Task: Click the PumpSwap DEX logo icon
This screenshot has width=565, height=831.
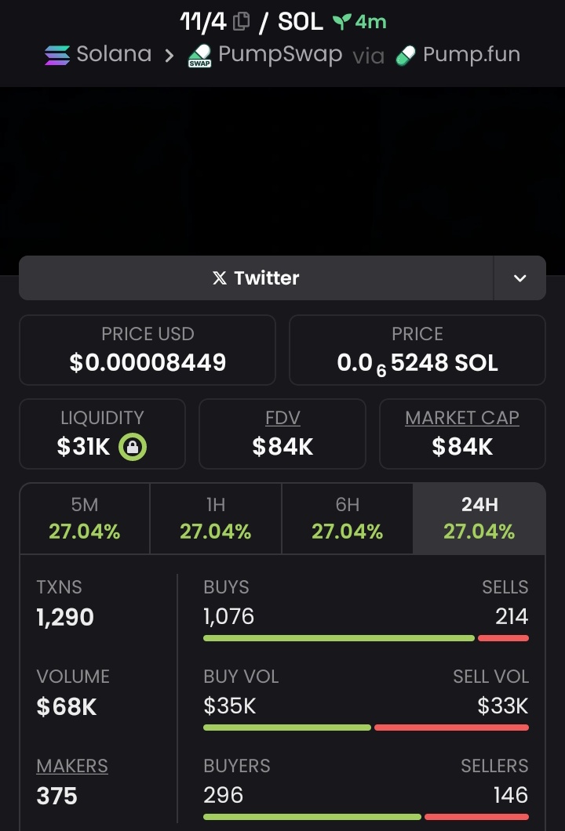Action: click(199, 56)
